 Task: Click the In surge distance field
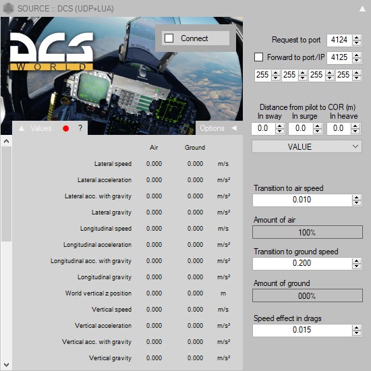[301, 128]
